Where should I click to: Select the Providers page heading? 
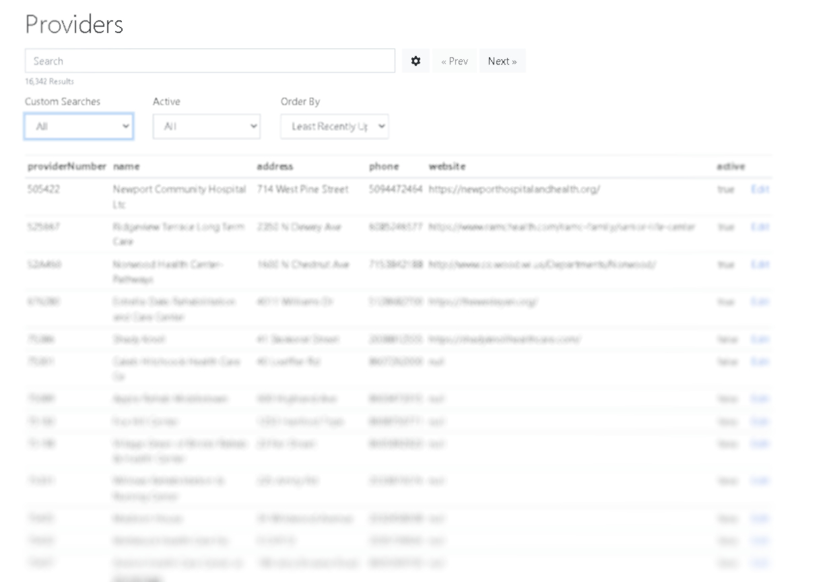click(74, 24)
